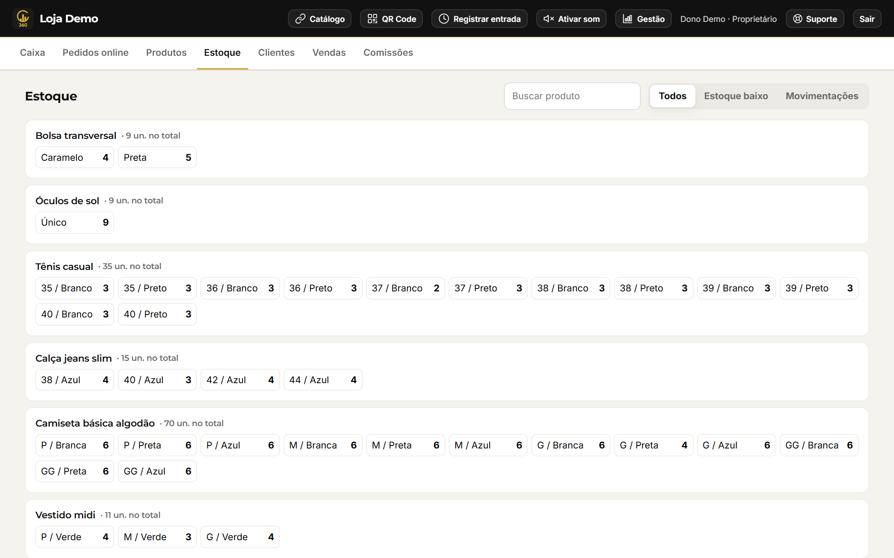Select the GG / Branca camiseta variant

pos(819,445)
